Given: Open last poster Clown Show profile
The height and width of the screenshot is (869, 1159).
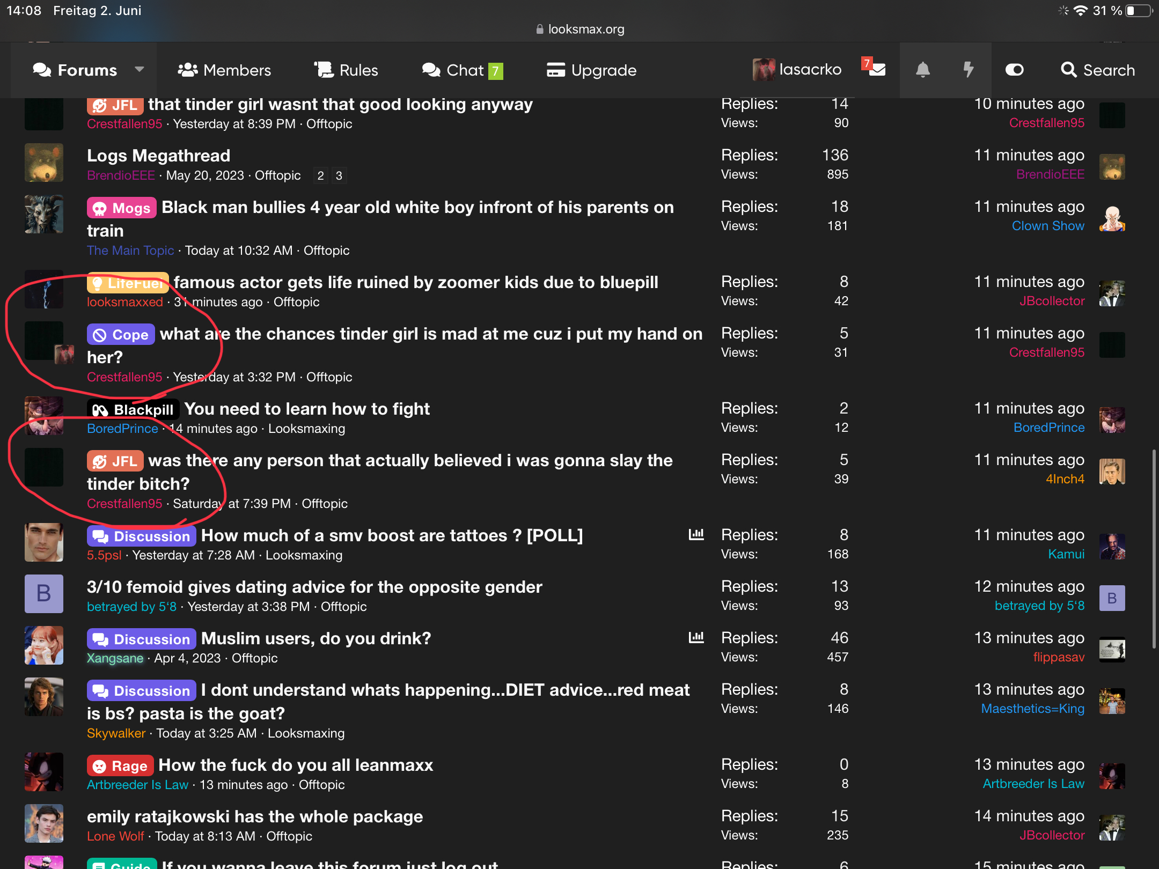Looking at the screenshot, I should tap(1048, 226).
